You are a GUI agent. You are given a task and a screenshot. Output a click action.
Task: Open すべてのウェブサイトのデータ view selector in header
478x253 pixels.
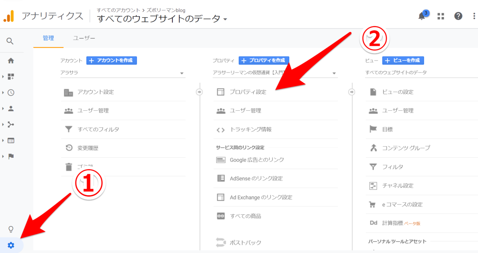point(163,18)
